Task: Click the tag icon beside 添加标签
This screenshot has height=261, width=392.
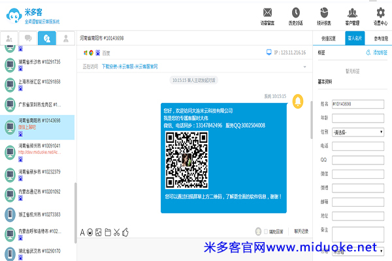Action: point(368,52)
